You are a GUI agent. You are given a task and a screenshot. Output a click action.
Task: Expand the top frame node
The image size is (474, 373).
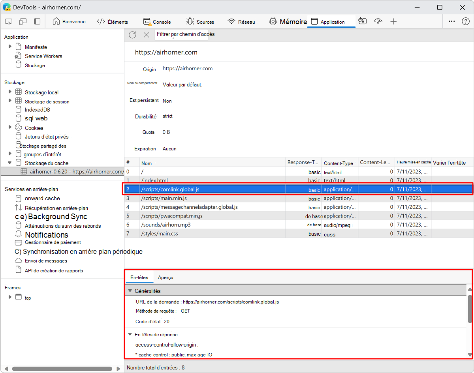coord(10,297)
